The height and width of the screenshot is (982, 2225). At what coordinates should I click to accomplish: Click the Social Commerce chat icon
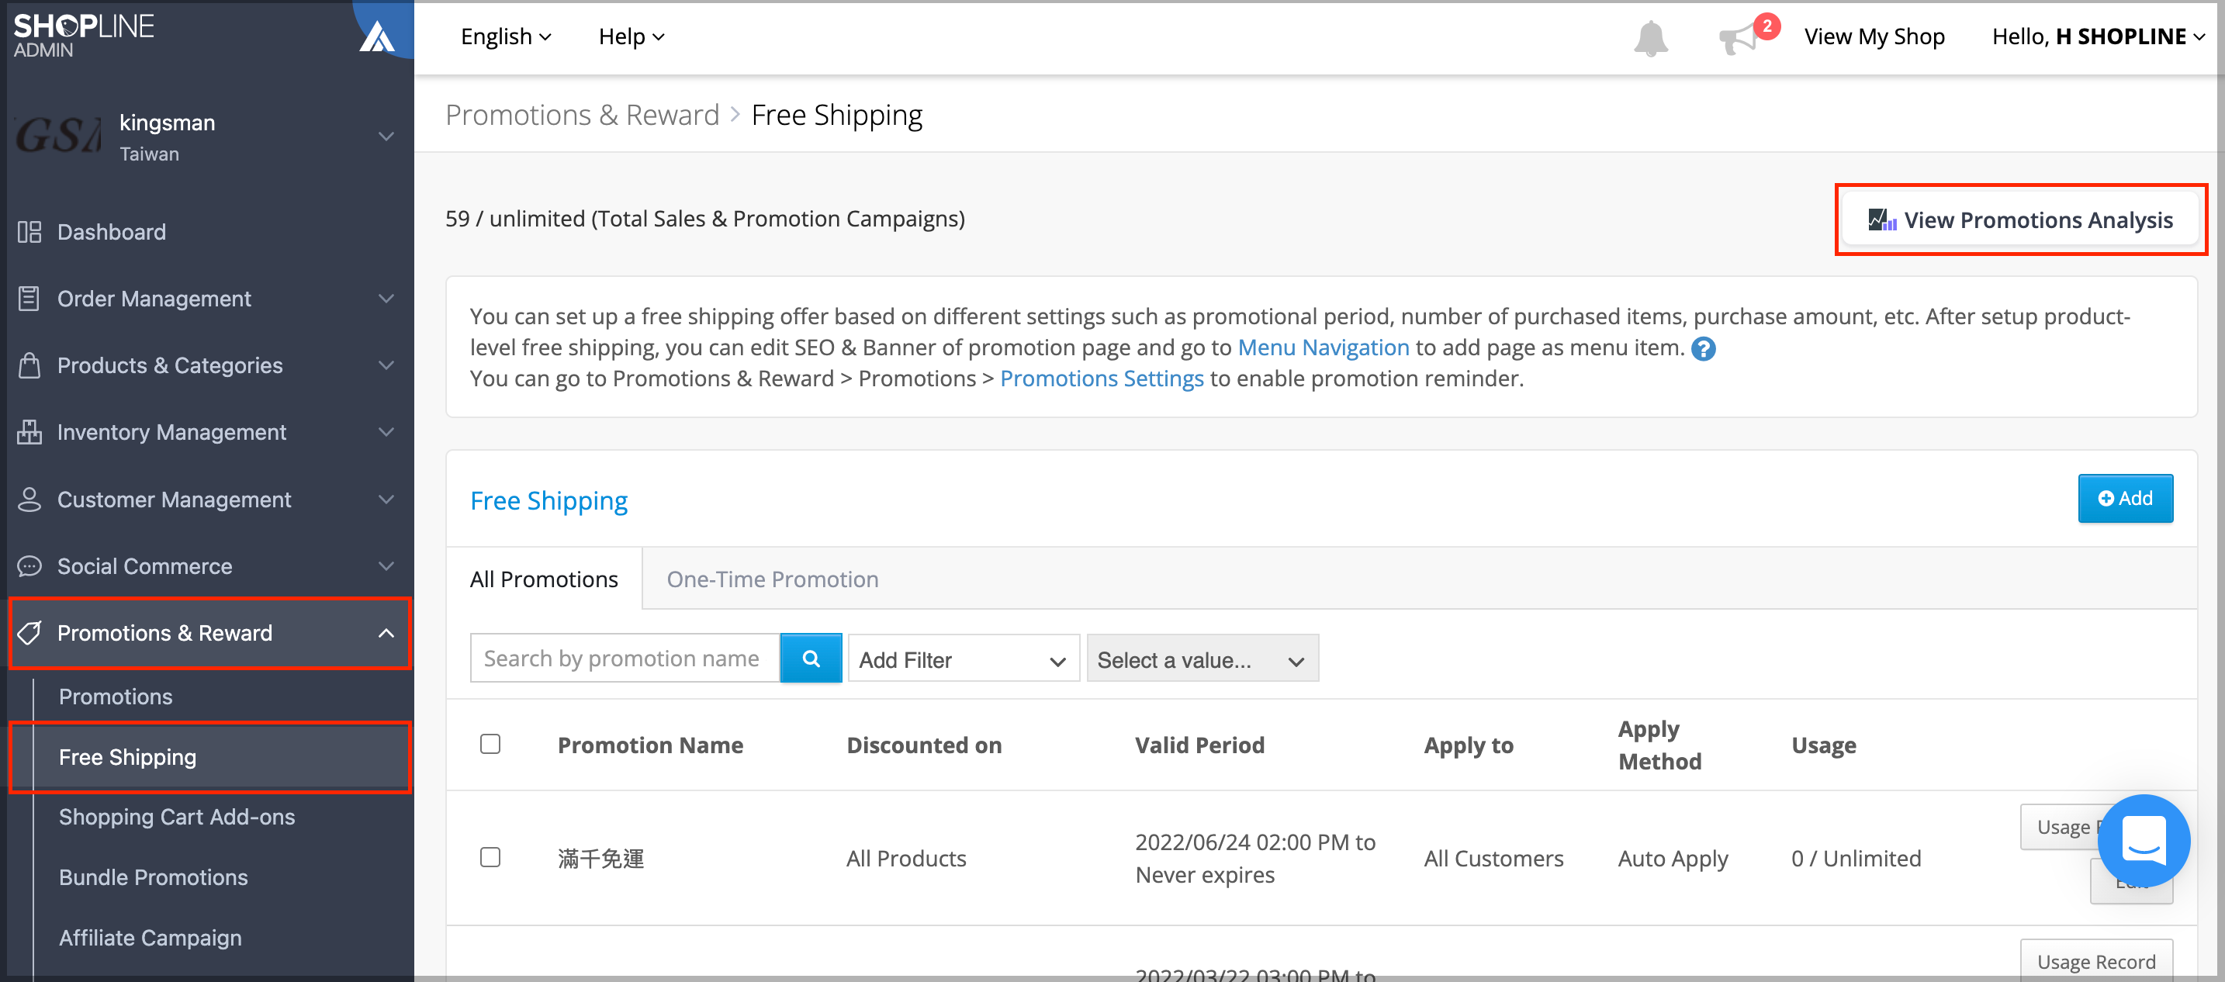[x=29, y=565]
